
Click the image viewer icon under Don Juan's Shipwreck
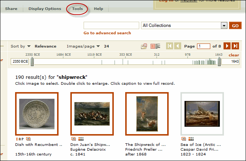point(74,139)
